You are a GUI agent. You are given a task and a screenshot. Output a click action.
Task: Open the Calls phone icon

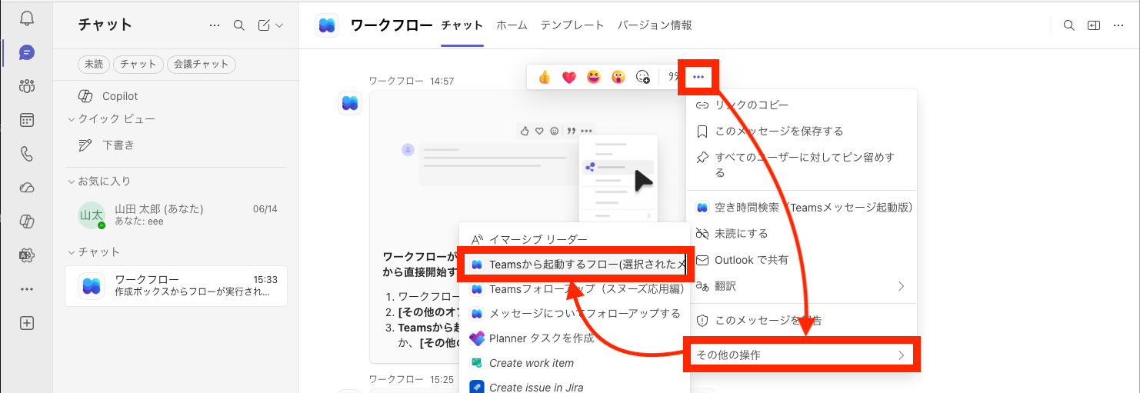pyautogui.click(x=27, y=154)
